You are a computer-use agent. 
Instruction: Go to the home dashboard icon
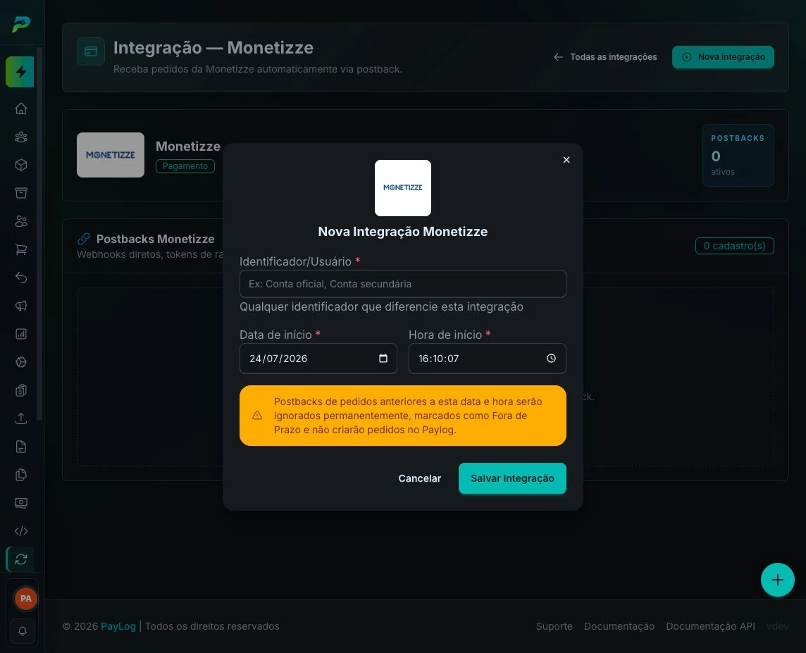[21, 108]
